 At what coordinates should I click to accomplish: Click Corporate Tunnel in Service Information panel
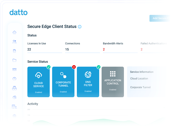pos(140,87)
